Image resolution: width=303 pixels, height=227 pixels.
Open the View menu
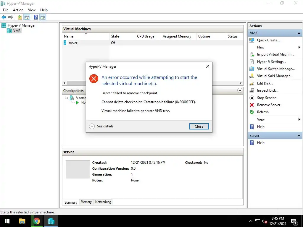pos(32,10)
